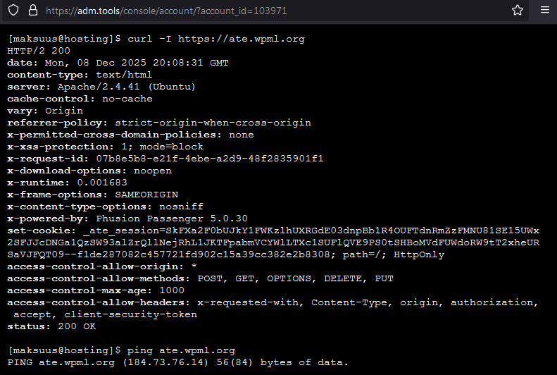Screen dimensions: 557x375
Task: Click the tracking protection shield icon
Action: pyautogui.click(x=13, y=11)
